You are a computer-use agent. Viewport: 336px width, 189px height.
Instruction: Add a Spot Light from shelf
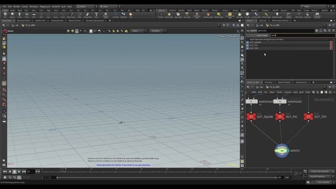tap(178, 15)
